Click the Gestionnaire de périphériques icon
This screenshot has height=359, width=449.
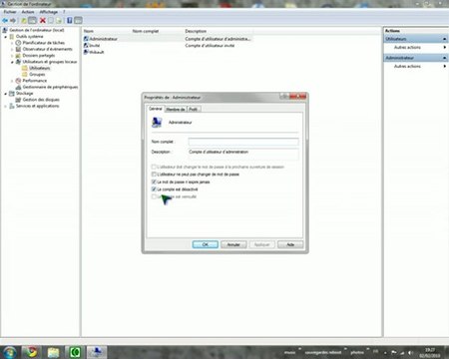coord(18,87)
